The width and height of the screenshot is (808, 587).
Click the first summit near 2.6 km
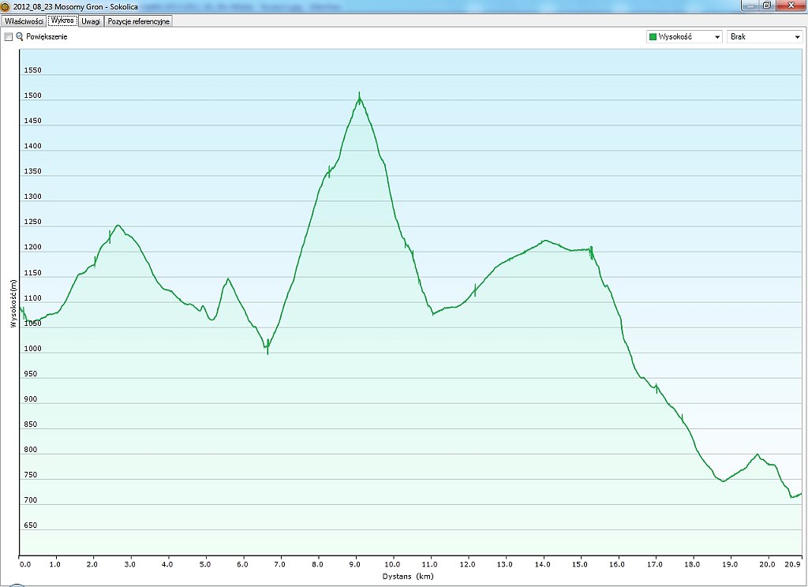(x=118, y=226)
